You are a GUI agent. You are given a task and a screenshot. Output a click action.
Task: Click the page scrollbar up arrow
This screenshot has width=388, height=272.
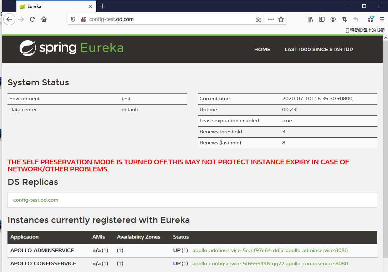(x=386, y=38)
